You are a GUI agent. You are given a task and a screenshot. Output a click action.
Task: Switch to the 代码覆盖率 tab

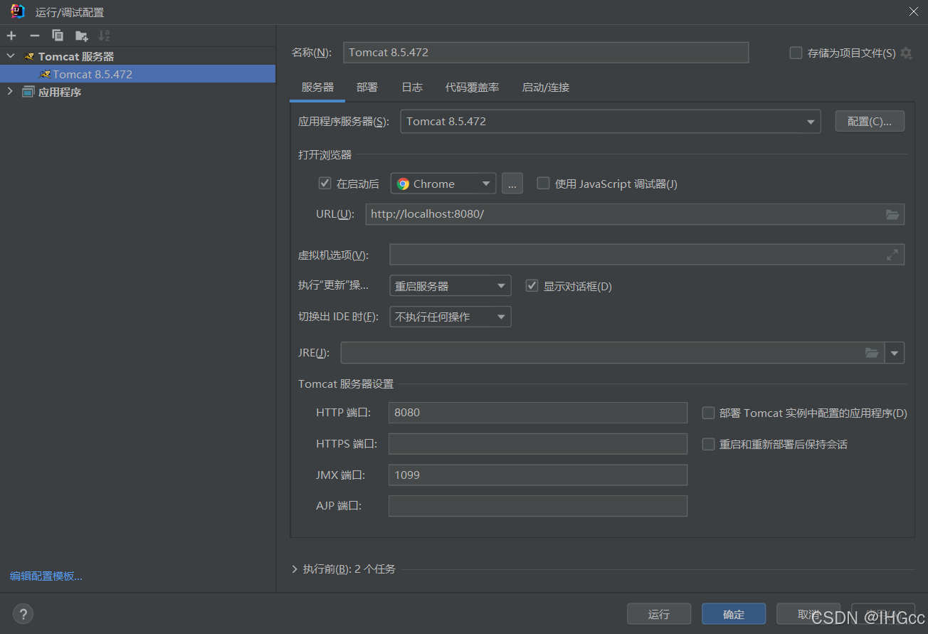[x=473, y=88]
